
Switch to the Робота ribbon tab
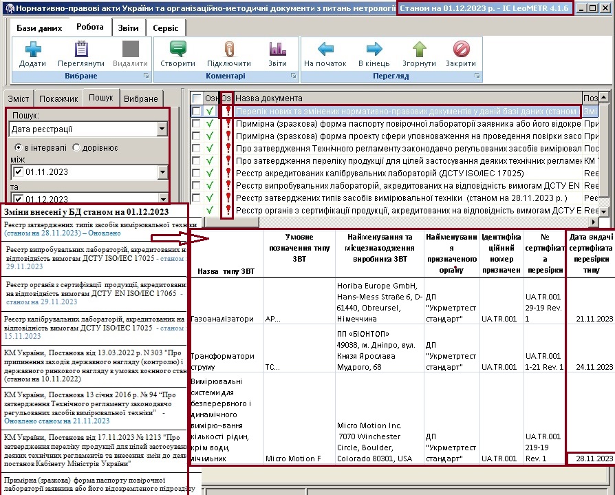90,27
